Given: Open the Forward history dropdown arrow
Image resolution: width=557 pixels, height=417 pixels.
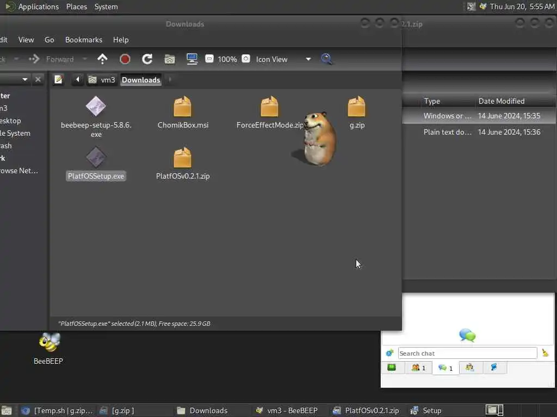Looking at the screenshot, I should click(84, 59).
